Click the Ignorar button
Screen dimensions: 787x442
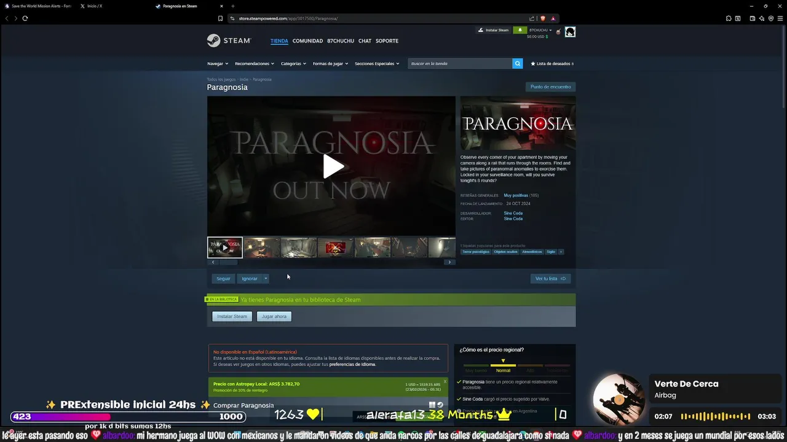(250, 279)
